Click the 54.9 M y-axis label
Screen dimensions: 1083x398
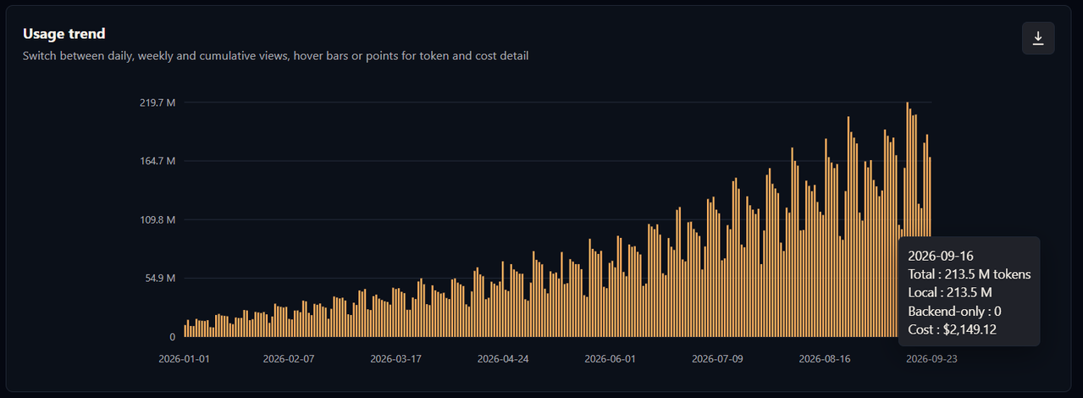coord(160,278)
